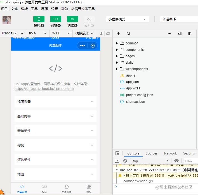Open the cloud development (云开发) button
Viewport: 198px width, 195px height.
click(89, 19)
